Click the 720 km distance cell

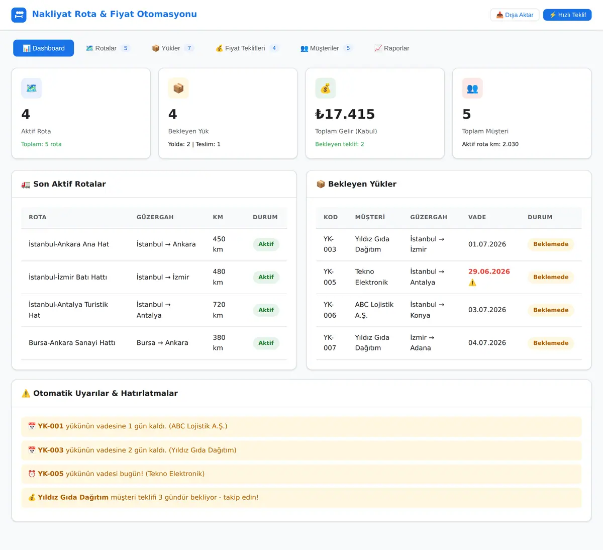point(219,310)
